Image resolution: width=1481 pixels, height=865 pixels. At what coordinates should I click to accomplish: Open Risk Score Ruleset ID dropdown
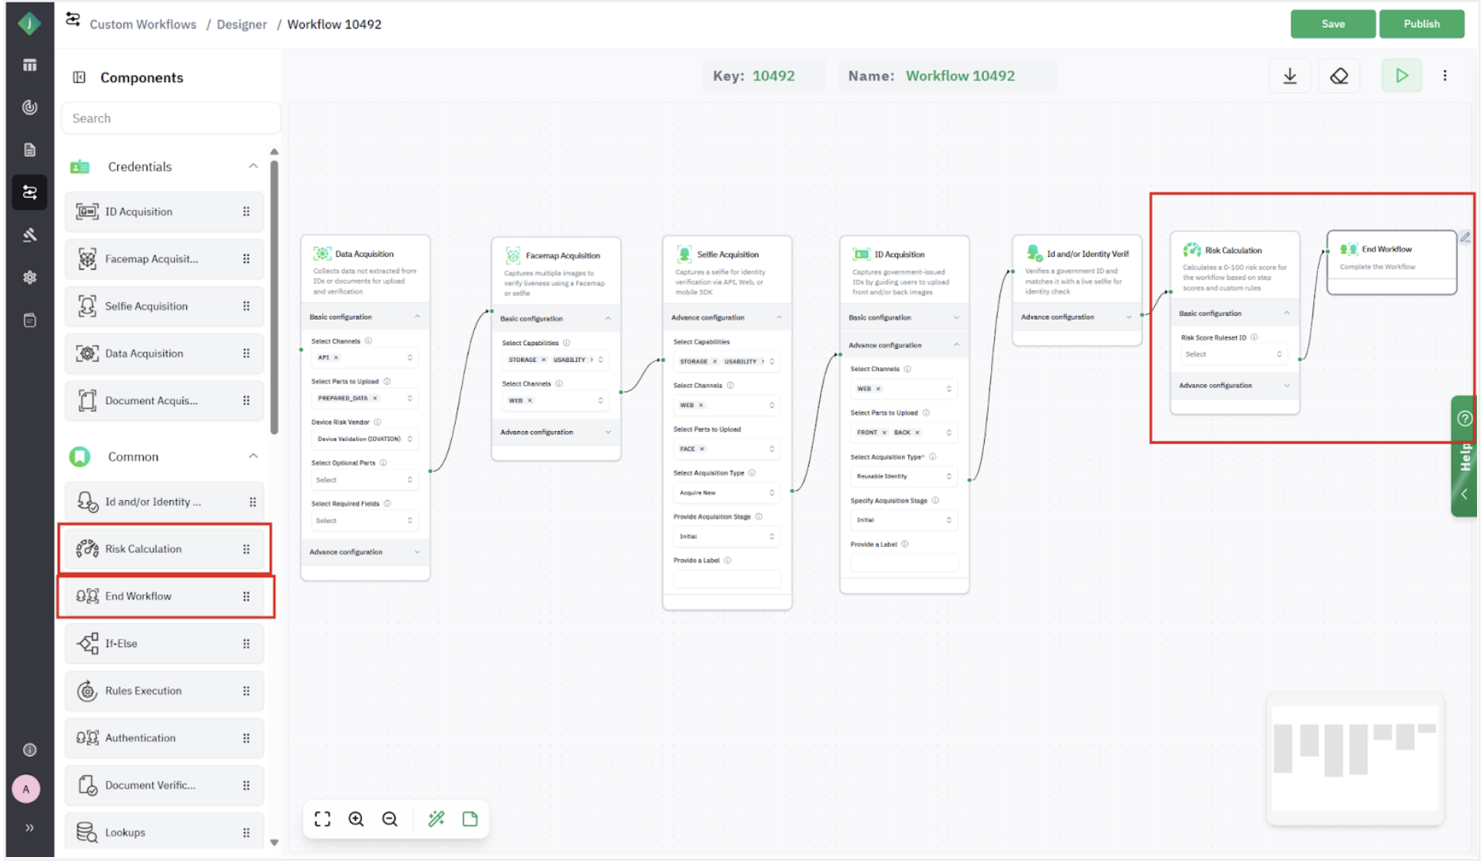click(1232, 355)
